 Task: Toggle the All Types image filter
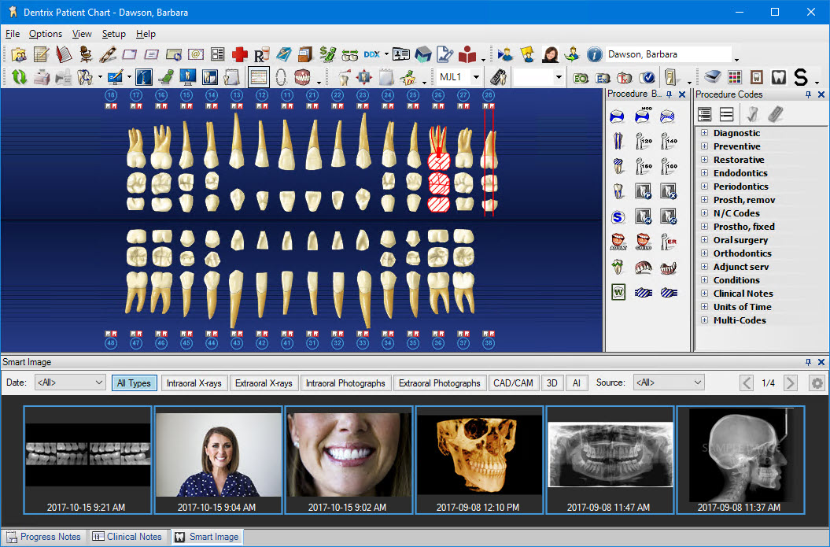pos(134,383)
